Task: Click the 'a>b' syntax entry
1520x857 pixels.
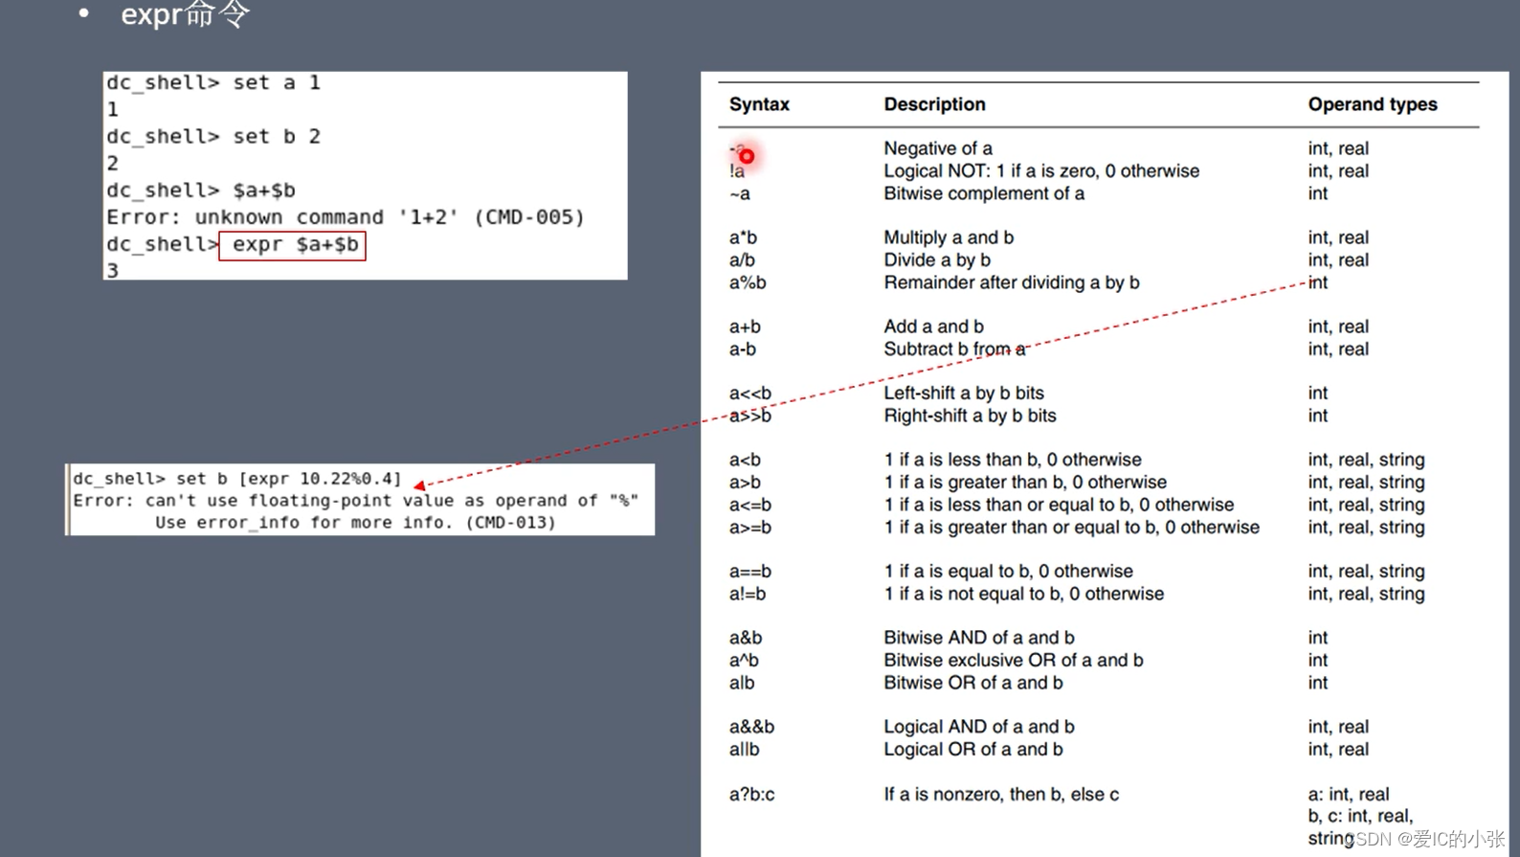Action: tap(745, 483)
